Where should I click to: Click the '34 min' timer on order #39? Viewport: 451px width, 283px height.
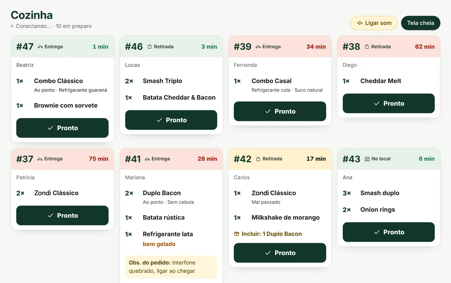[x=316, y=47]
